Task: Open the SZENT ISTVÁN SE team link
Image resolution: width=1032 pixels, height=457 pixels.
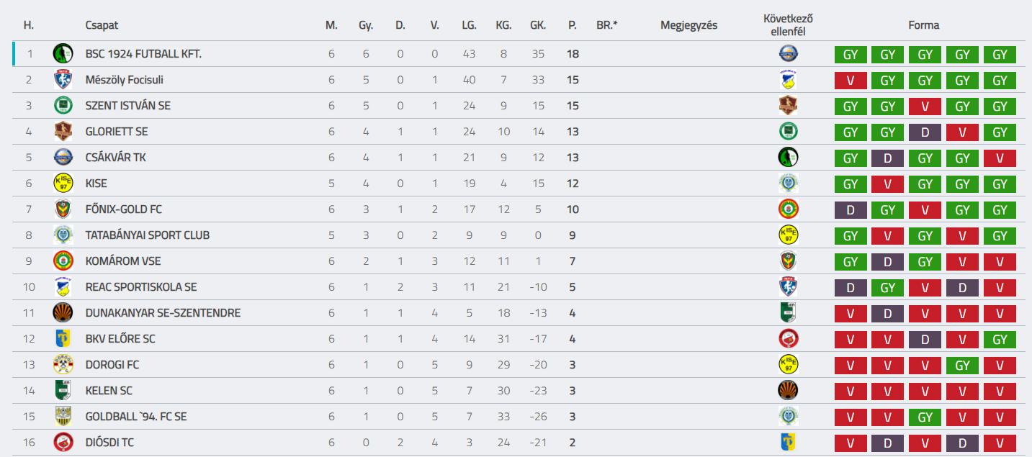Action: 127,106
